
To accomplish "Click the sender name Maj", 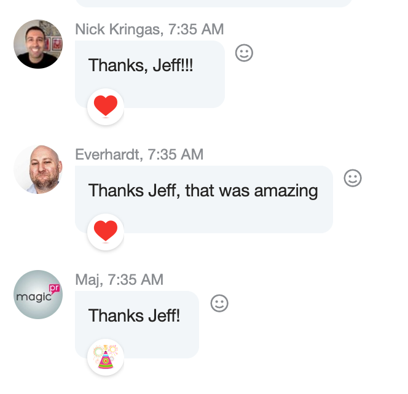I will tap(87, 280).
